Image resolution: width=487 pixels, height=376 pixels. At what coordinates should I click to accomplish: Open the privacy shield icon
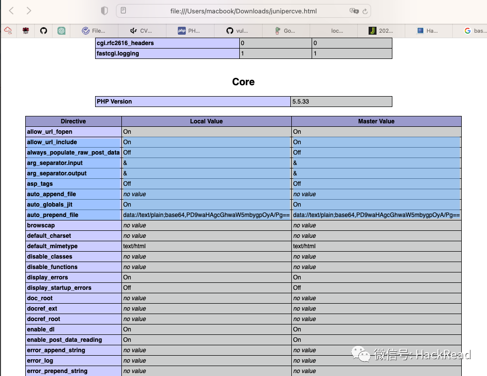coord(105,11)
